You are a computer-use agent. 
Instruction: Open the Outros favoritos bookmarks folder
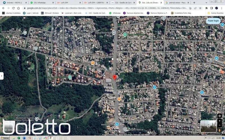(215, 13)
